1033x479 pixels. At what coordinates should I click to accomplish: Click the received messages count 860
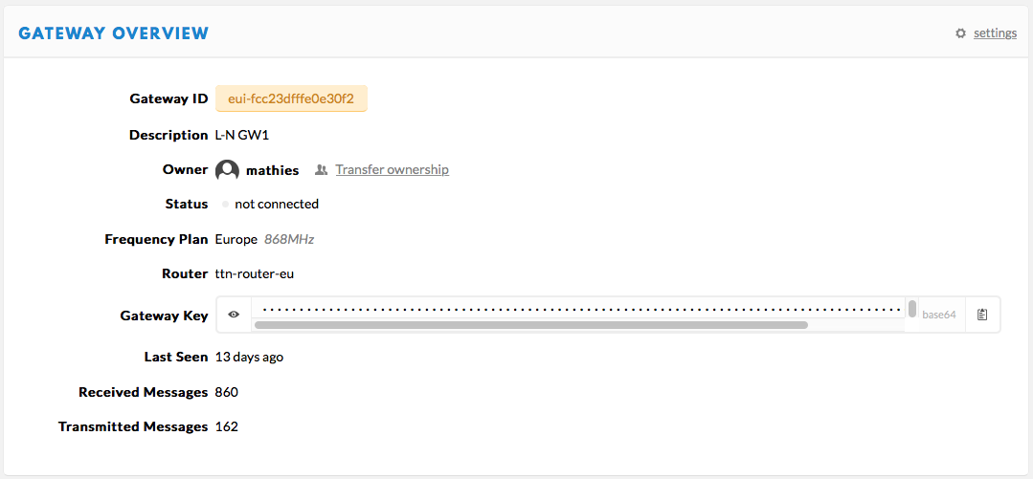pyautogui.click(x=226, y=392)
